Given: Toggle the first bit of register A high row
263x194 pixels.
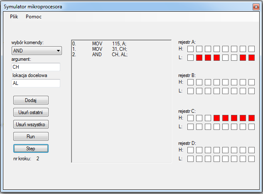Looking at the screenshot, I should pos(190,49).
